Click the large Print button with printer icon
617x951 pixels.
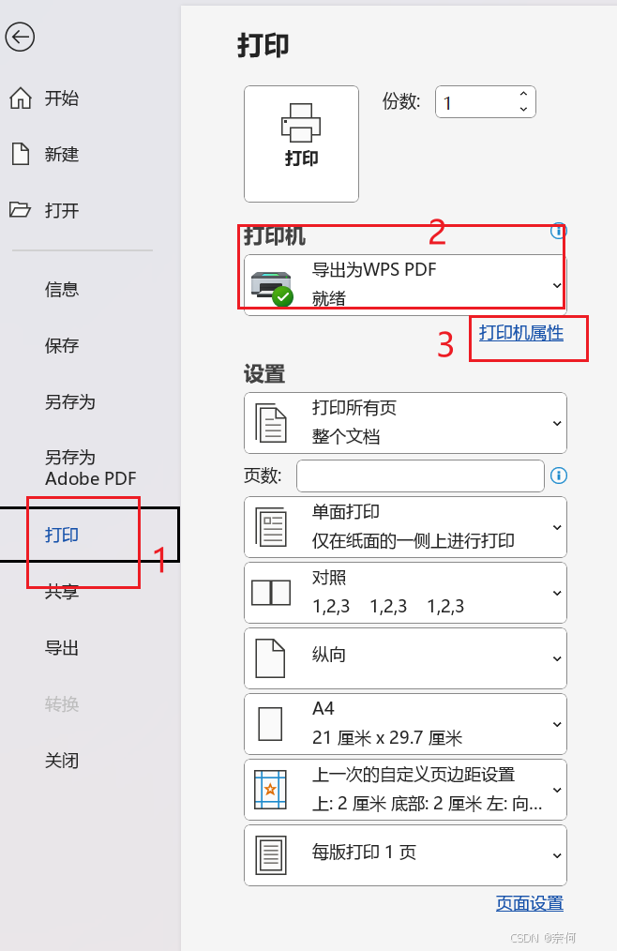click(301, 143)
